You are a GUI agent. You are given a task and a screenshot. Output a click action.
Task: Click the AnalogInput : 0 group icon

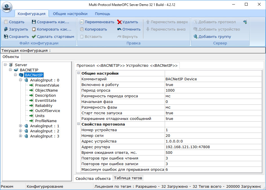pyautogui.click(x=26, y=80)
